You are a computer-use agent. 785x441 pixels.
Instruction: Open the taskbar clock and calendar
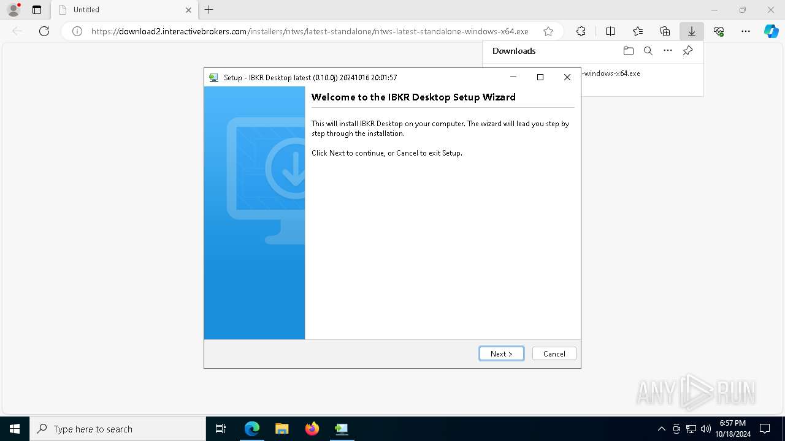tap(733, 429)
